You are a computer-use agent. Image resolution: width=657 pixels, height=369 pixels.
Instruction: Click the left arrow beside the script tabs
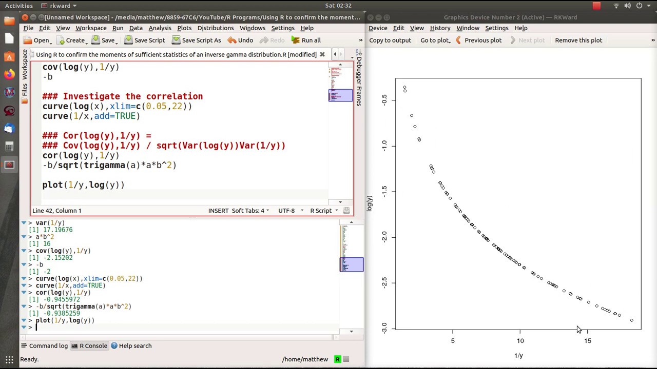[335, 54]
